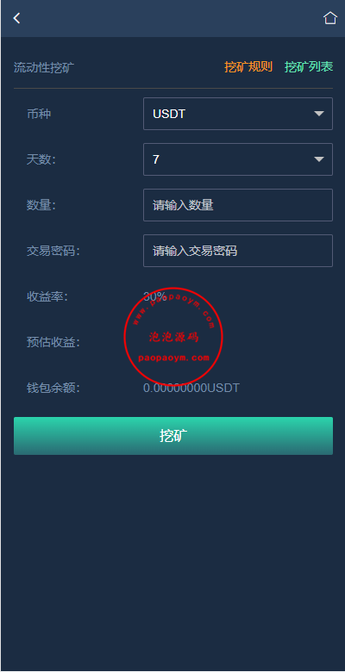Image resolution: width=345 pixels, height=672 pixels.
Task: Click the 钱包余额 label
Action: tap(53, 389)
